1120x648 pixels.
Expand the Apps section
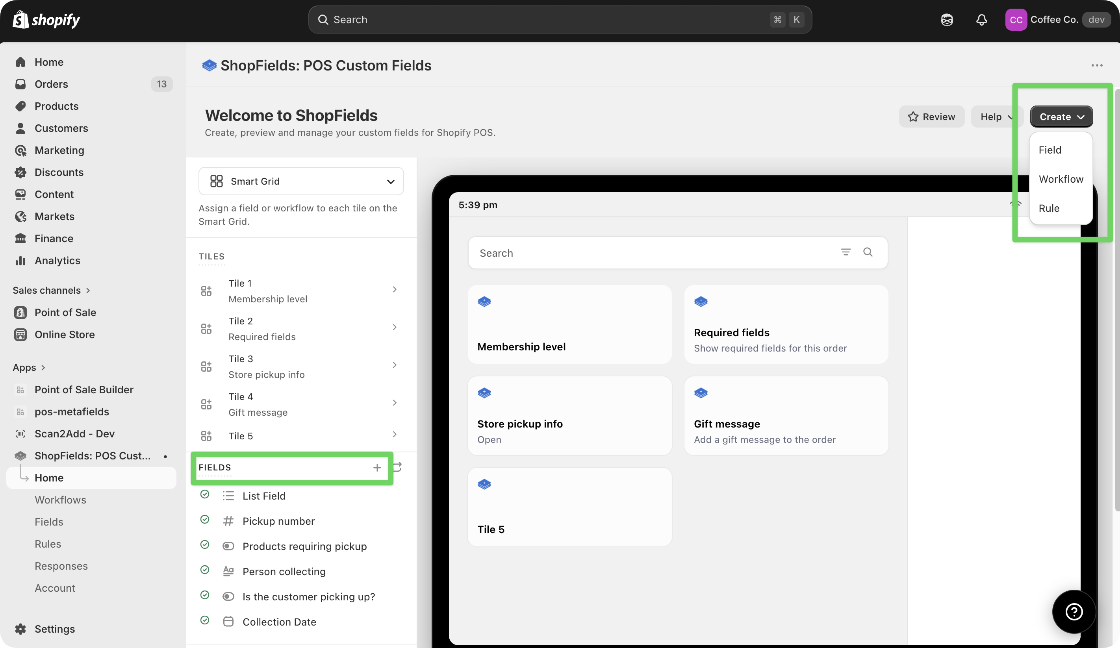29,368
